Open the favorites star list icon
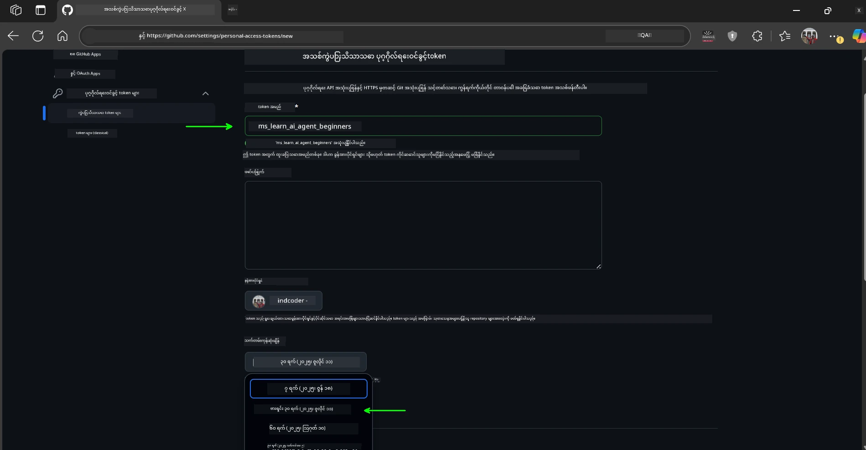866x450 pixels. click(x=785, y=36)
